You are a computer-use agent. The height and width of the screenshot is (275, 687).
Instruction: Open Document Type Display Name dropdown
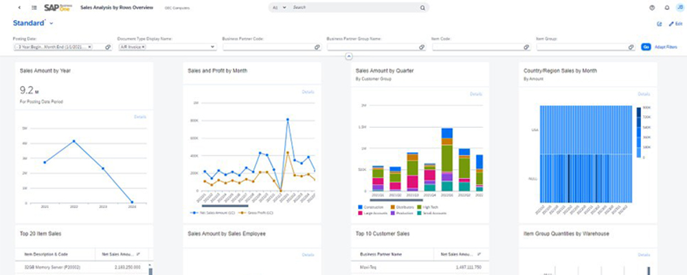pos(212,47)
